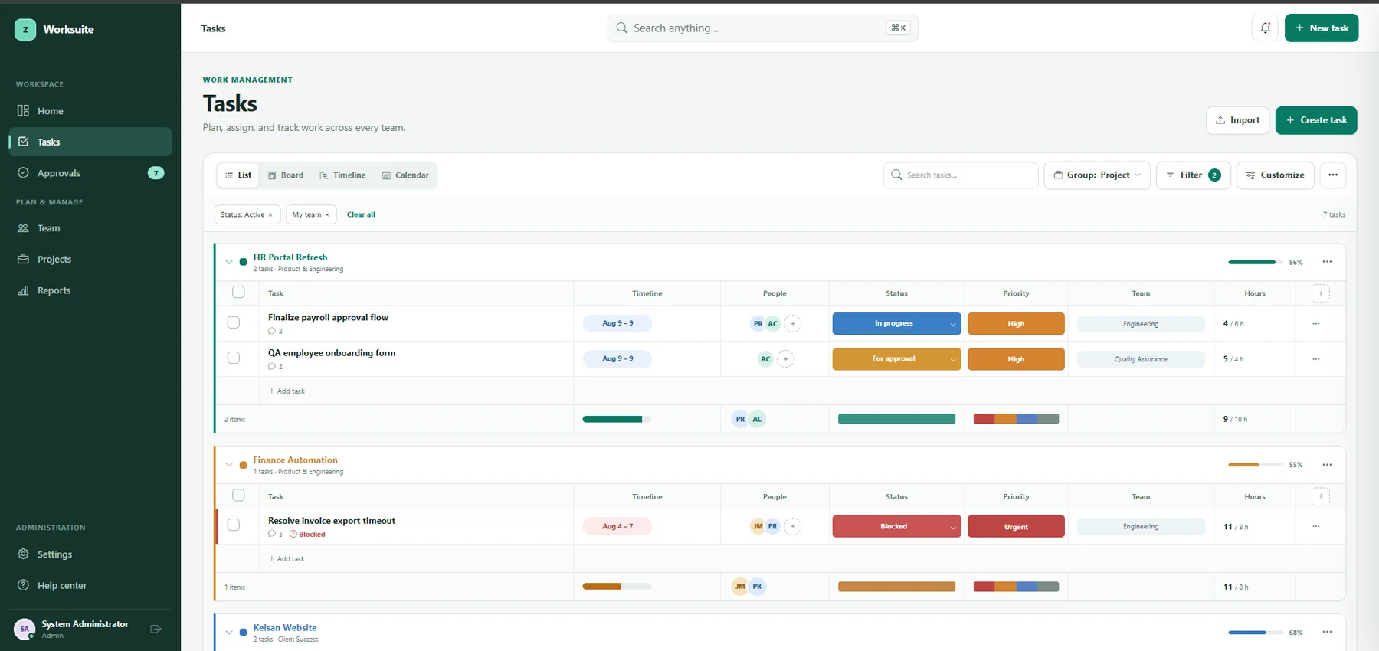Open Finance Automation group options menu
The width and height of the screenshot is (1379, 651).
[x=1327, y=465]
